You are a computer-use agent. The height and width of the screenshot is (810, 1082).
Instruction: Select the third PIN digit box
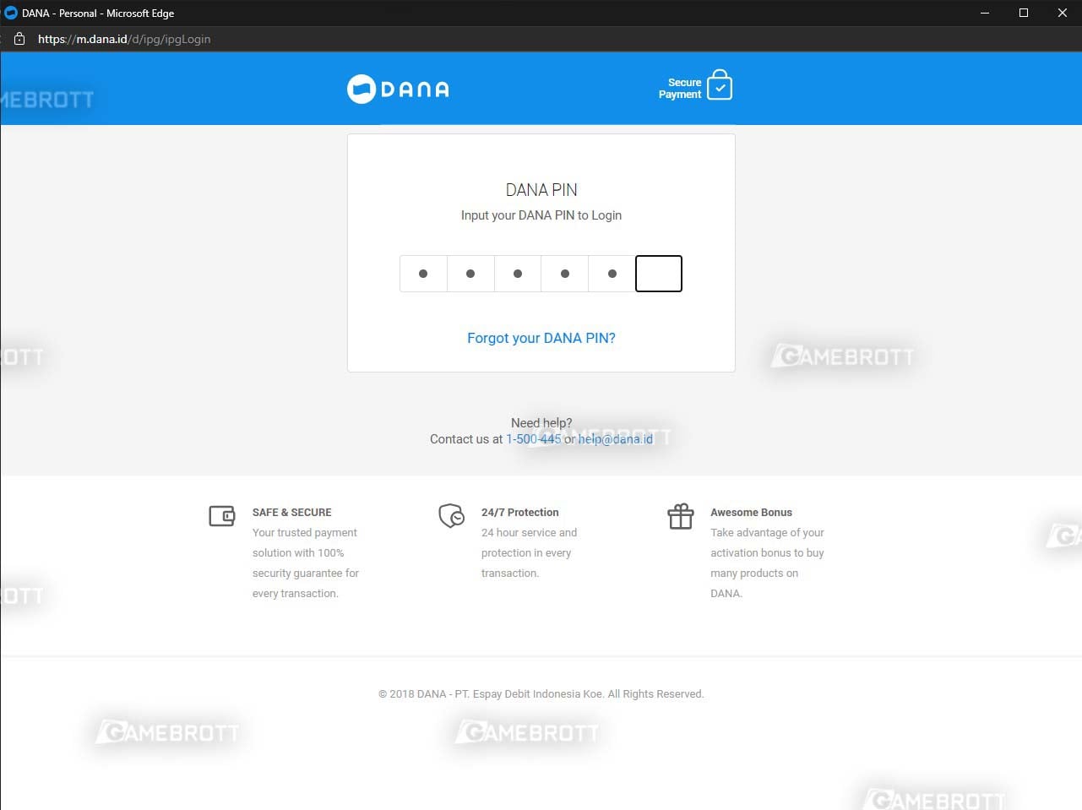click(x=518, y=274)
